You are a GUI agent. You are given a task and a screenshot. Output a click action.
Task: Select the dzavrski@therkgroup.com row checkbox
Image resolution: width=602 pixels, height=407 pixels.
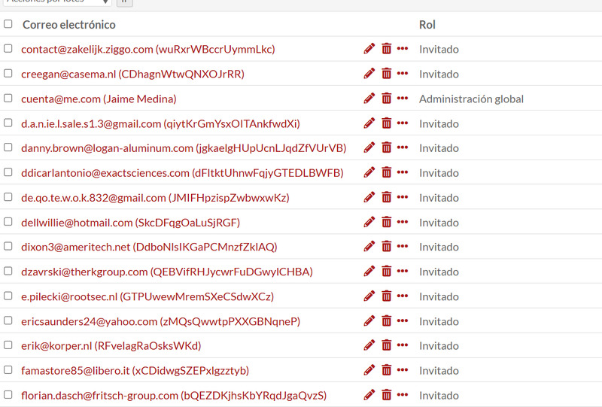(x=8, y=271)
